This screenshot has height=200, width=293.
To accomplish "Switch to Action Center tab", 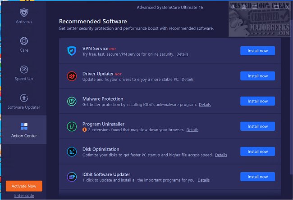I will (x=23, y=129).
